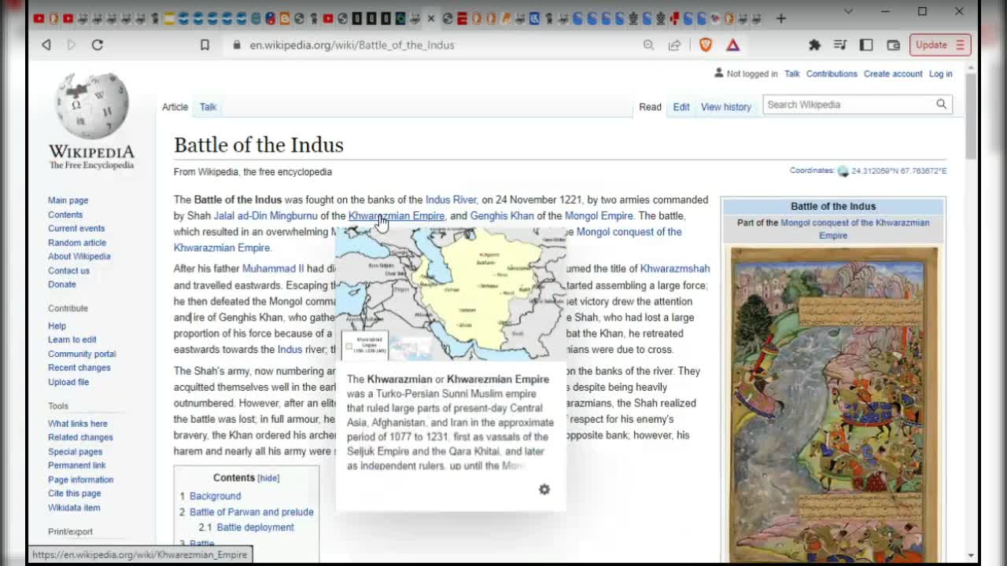The width and height of the screenshot is (1007, 566).
Task: Open Contents in the sidebar
Action: point(65,215)
